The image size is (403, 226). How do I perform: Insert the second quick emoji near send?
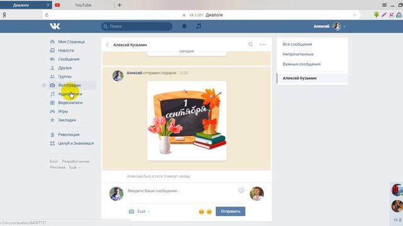click(209, 212)
